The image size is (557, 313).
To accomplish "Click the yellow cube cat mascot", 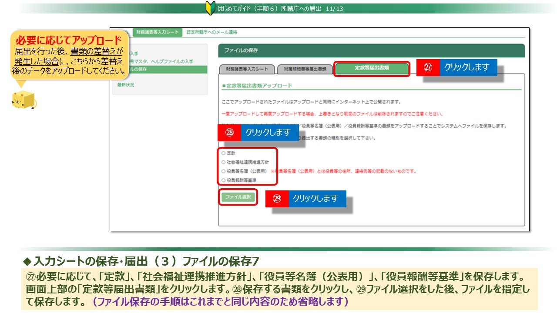I will [24, 100].
